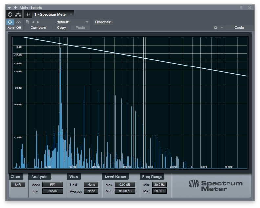Toggle the plug-in power bypass button
The image size is (260, 208).
coord(10,22)
